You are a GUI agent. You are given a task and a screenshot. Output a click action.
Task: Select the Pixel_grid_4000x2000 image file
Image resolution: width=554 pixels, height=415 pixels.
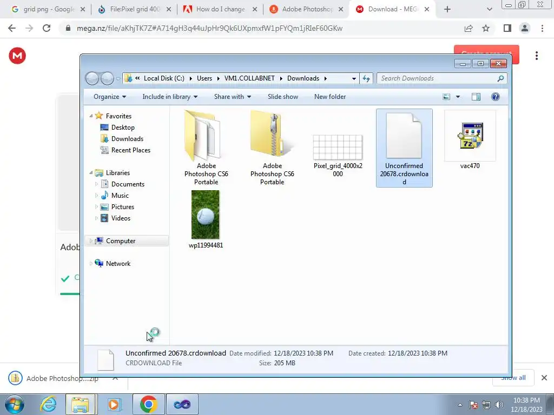coord(338,155)
